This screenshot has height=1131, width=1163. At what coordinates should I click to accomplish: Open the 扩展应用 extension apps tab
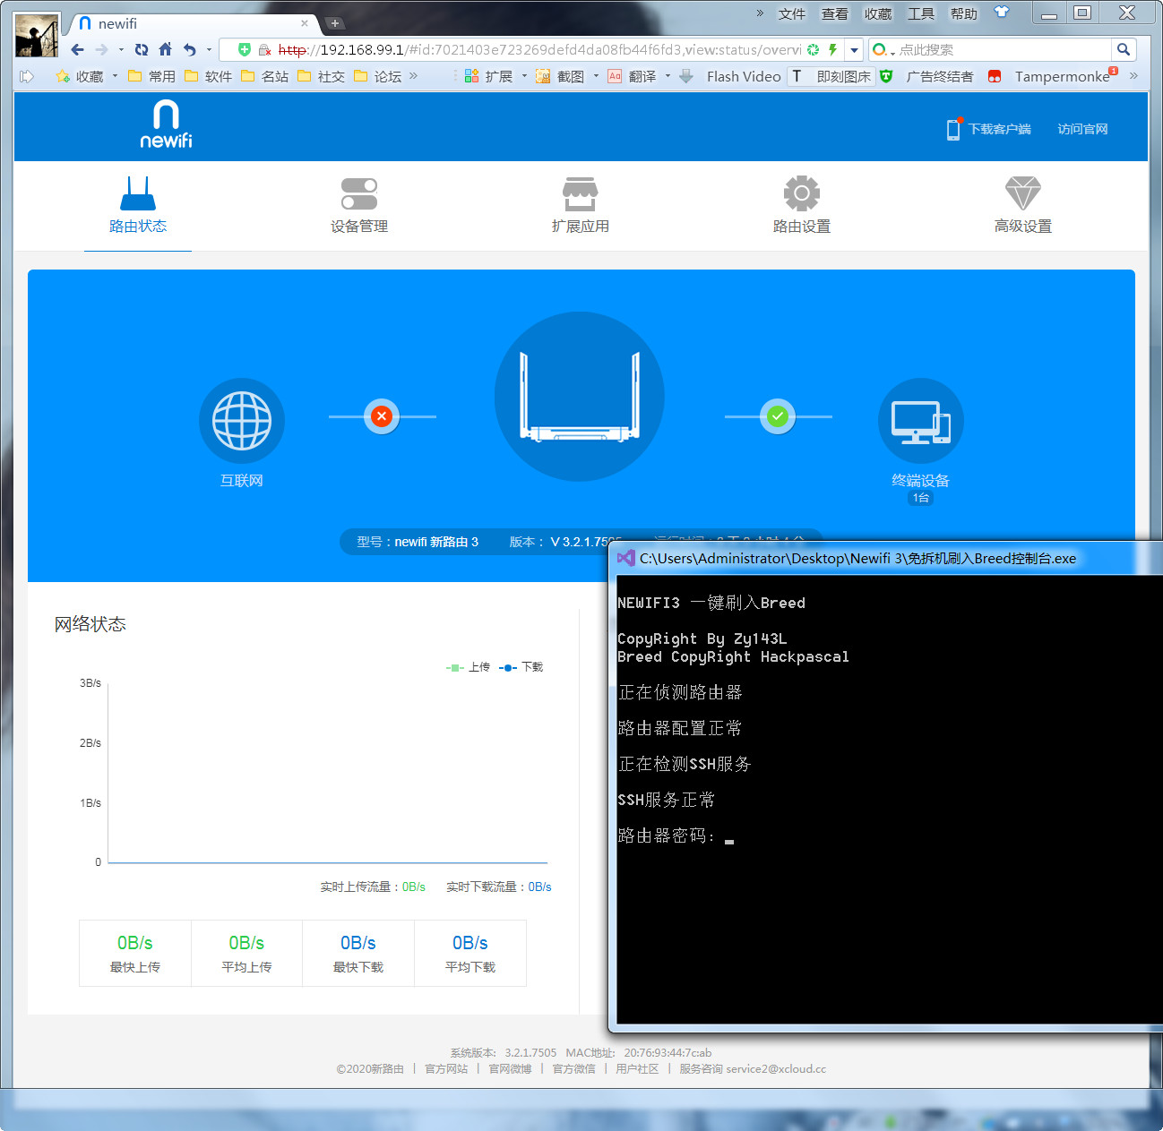581,205
